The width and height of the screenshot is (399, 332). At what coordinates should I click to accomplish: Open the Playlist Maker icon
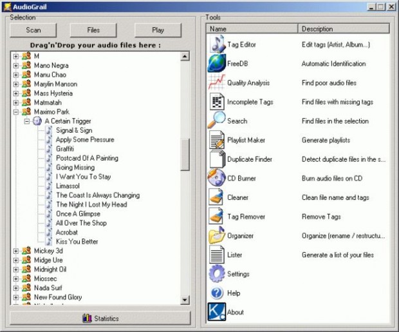217,140
